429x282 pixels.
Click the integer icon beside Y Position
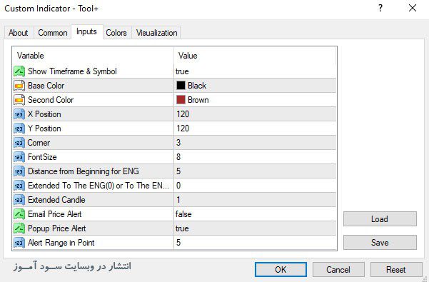[19, 129]
